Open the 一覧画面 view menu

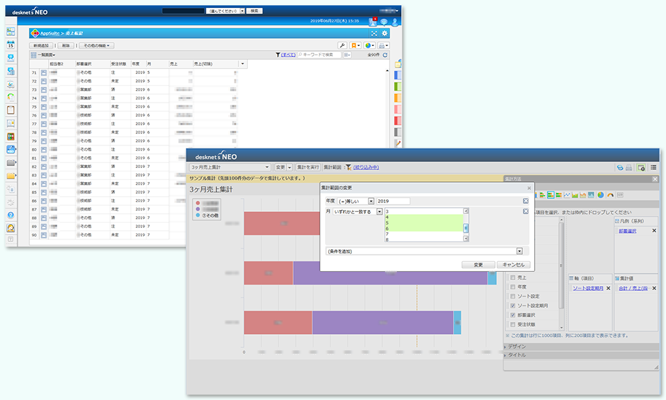click(x=47, y=55)
